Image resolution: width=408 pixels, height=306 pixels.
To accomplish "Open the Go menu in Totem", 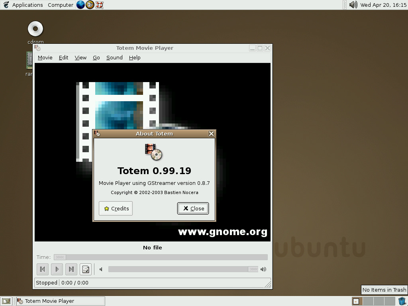I will [96, 57].
